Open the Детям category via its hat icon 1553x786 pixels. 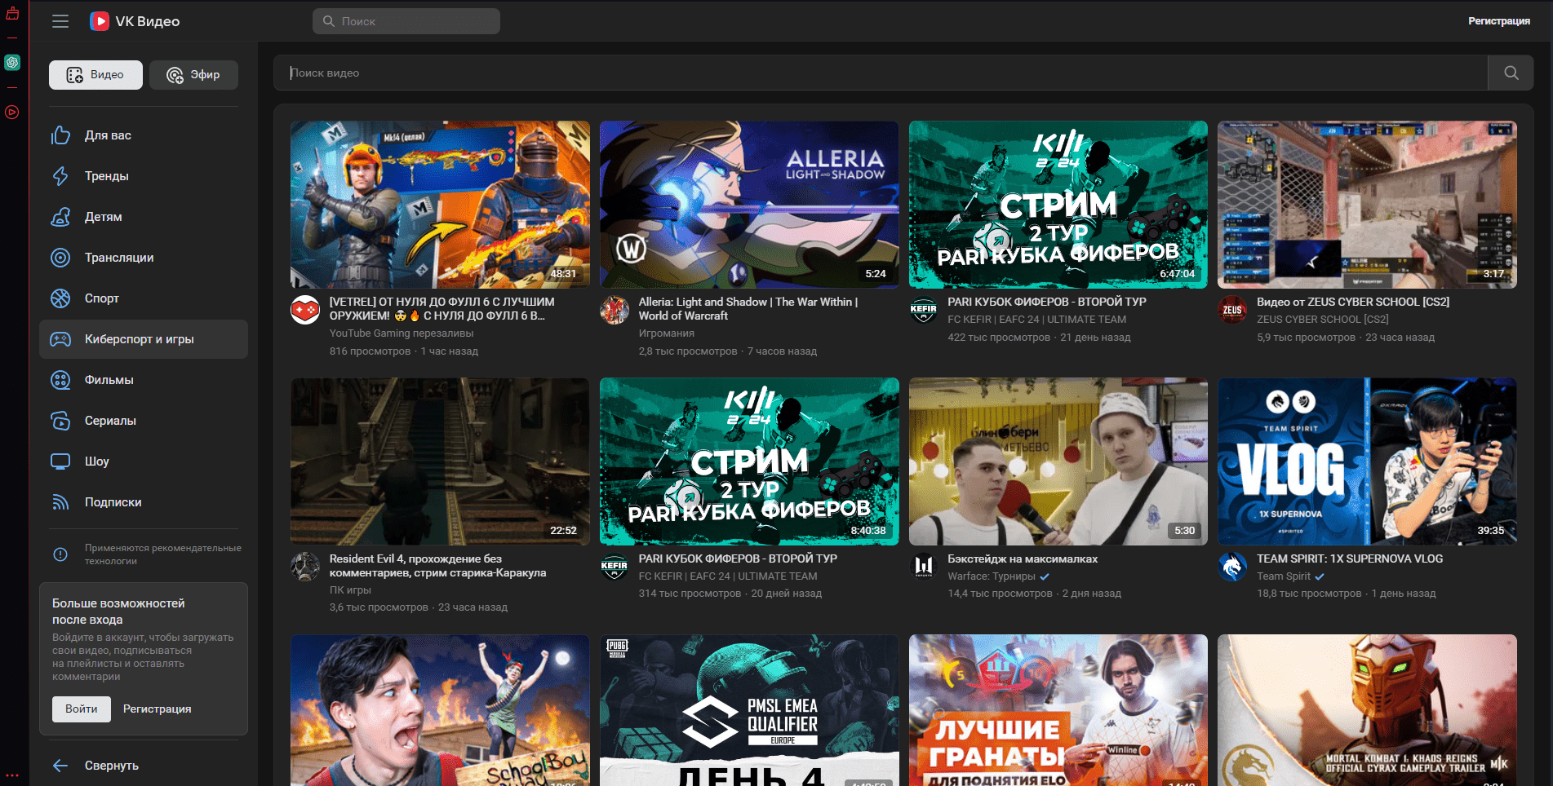(60, 217)
